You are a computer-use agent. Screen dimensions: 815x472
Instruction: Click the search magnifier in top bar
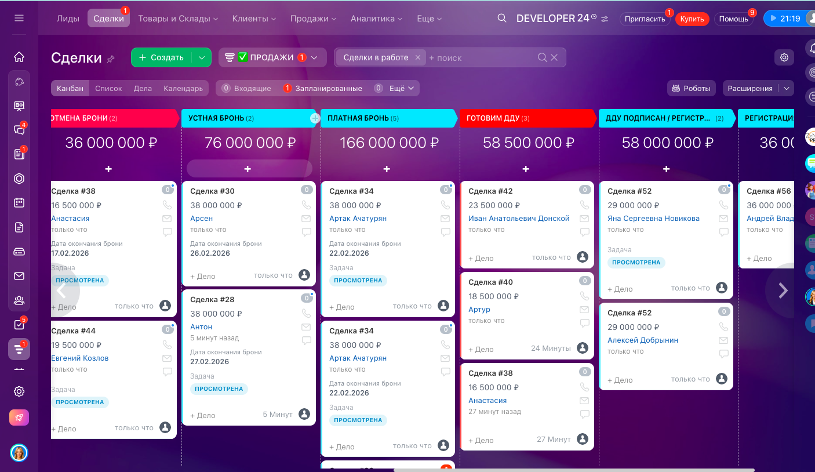click(x=502, y=19)
